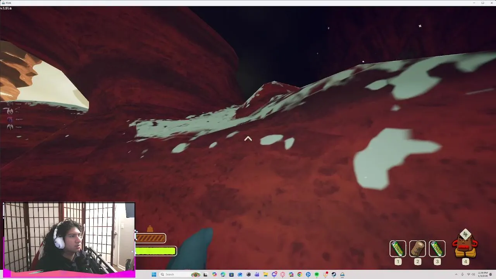Open the clock showing 11:39 PM

coord(483,274)
